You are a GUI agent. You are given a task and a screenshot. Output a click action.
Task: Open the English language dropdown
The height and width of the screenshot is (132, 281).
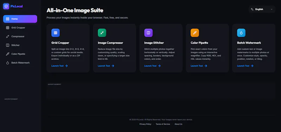[x=262, y=9]
